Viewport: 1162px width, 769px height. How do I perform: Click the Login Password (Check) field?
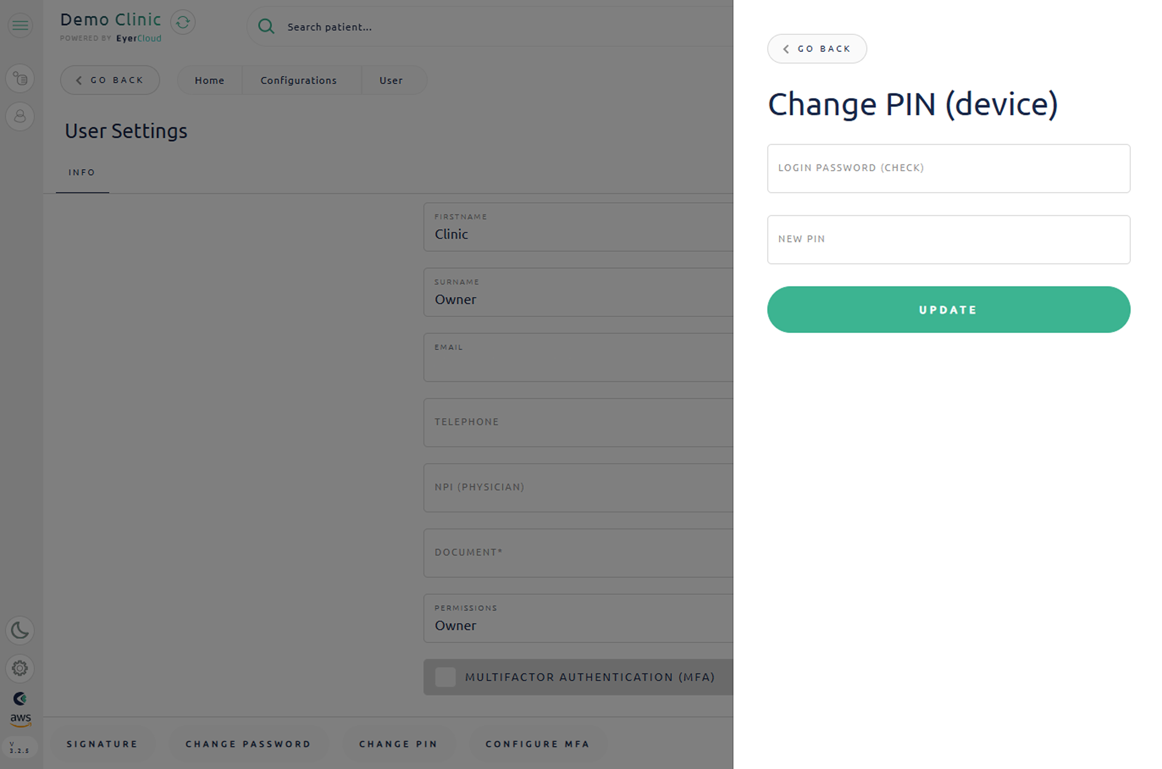[x=948, y=168]
